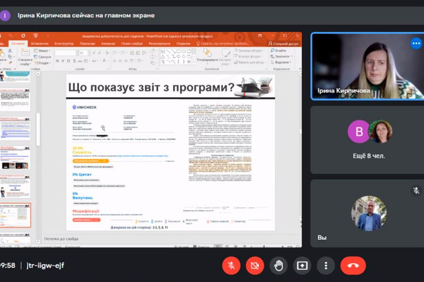Click the purple B participant avatar

coord(359,132)
